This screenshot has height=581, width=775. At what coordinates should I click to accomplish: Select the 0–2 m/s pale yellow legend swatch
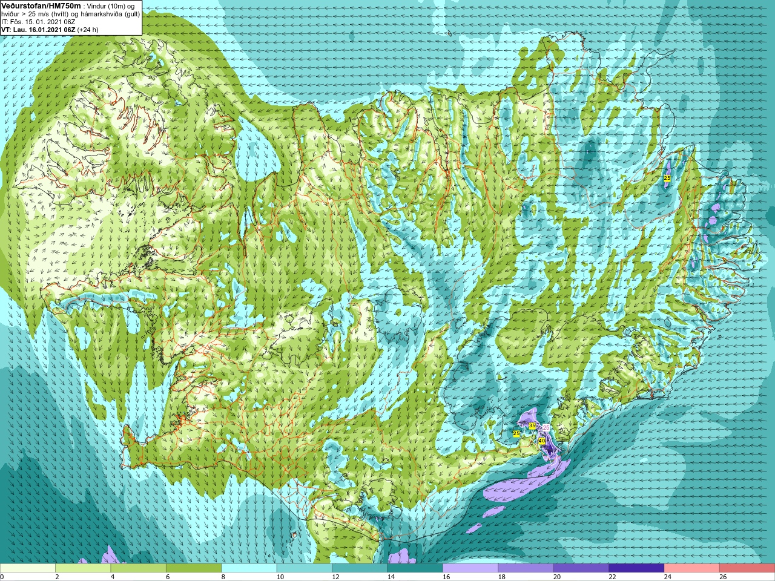coord(28,568)
